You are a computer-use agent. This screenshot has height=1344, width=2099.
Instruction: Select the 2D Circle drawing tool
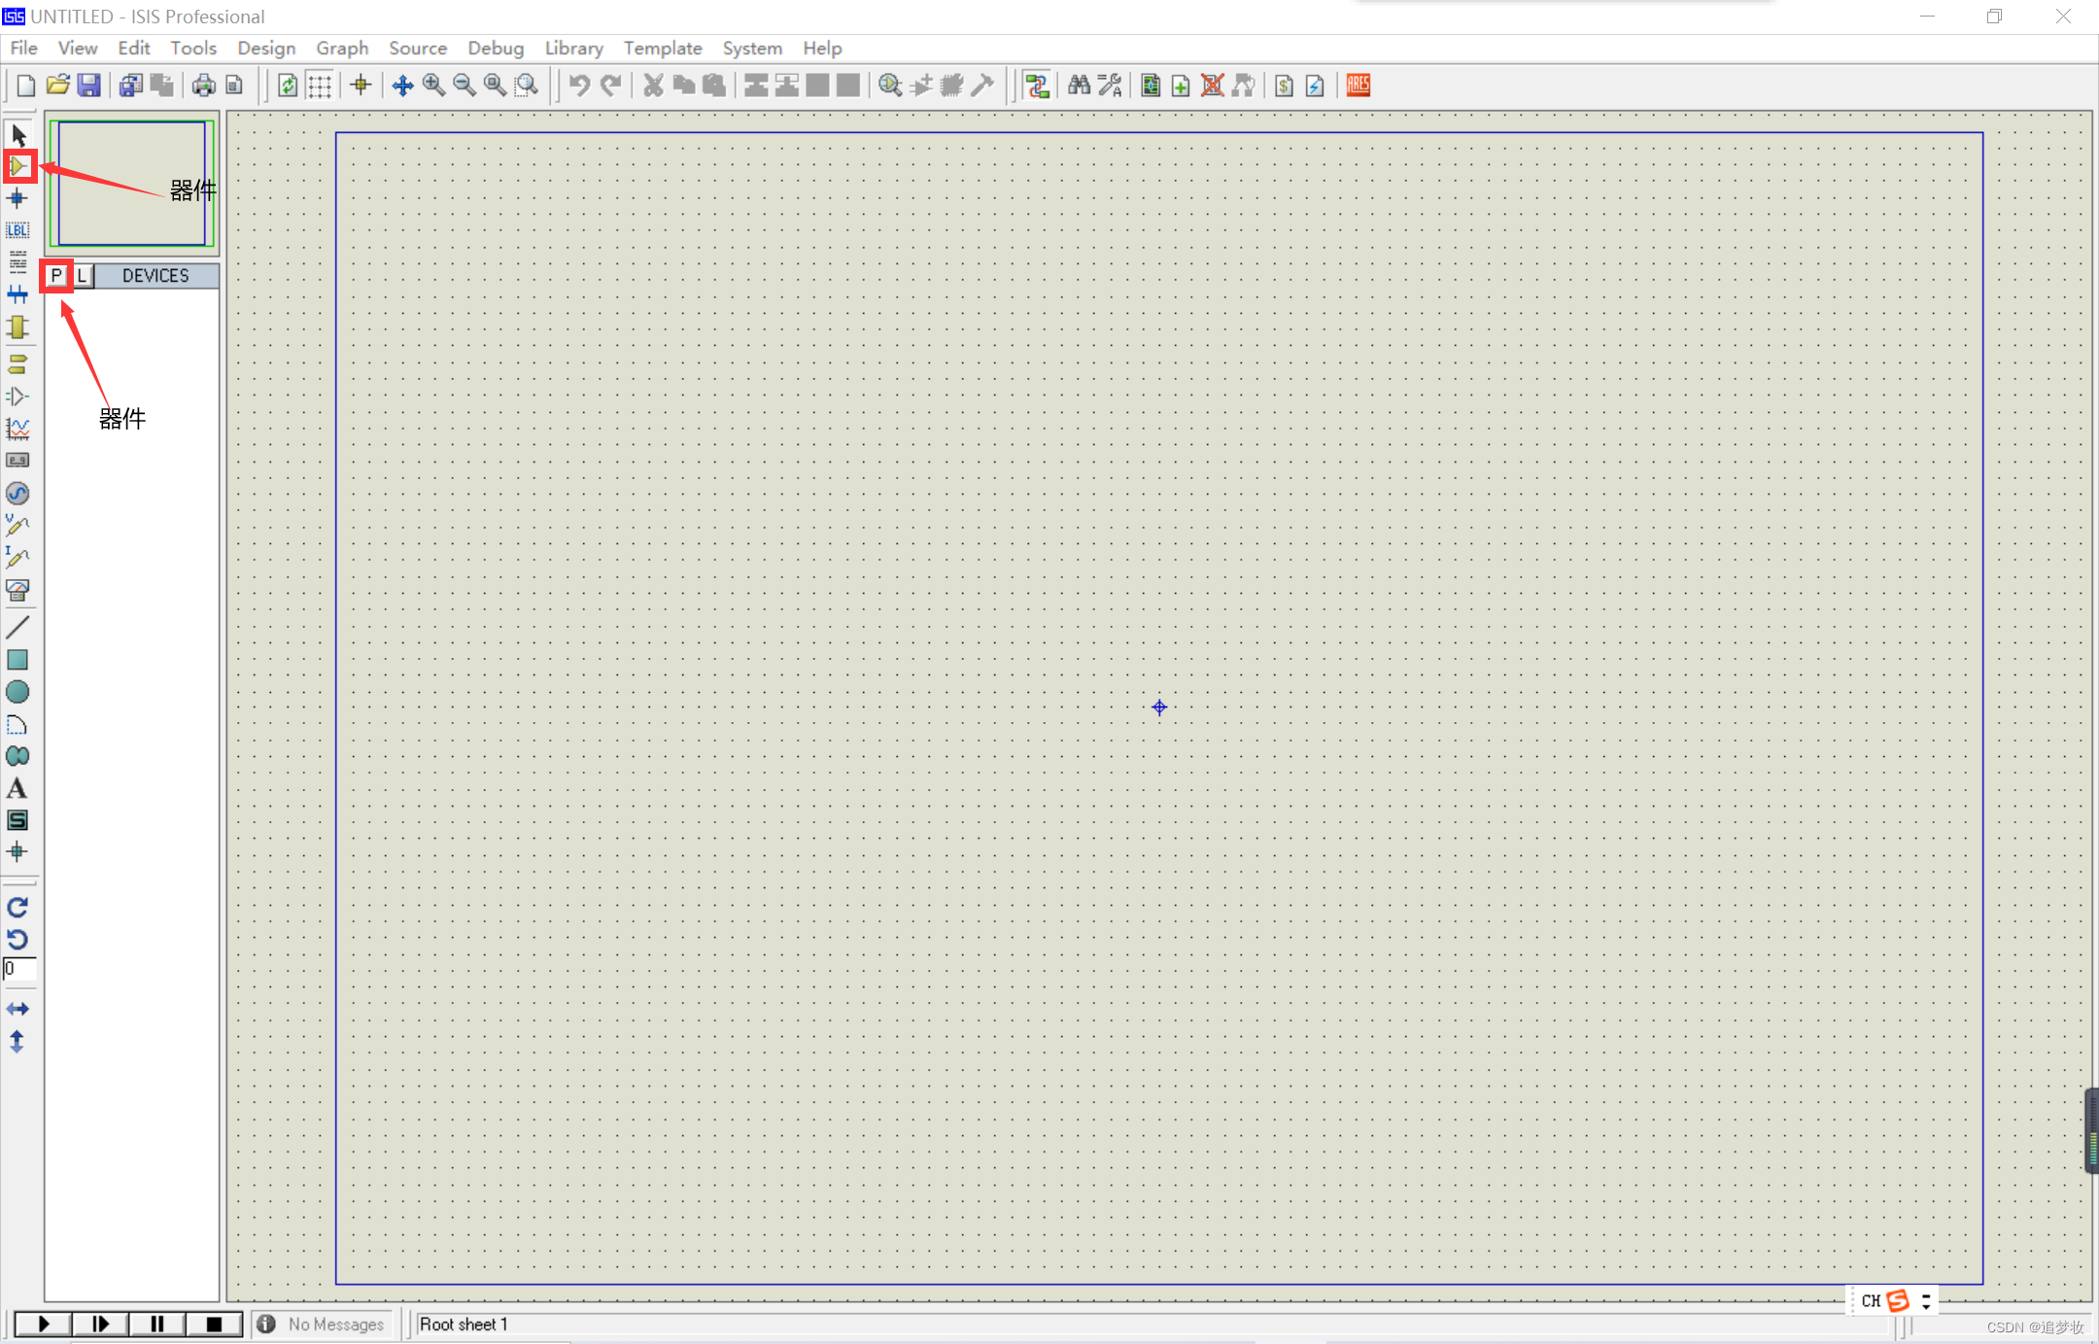(17, 692)
